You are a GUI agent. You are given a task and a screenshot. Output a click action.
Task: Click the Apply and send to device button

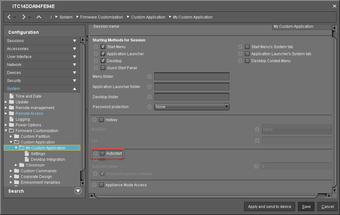(270, 207)
